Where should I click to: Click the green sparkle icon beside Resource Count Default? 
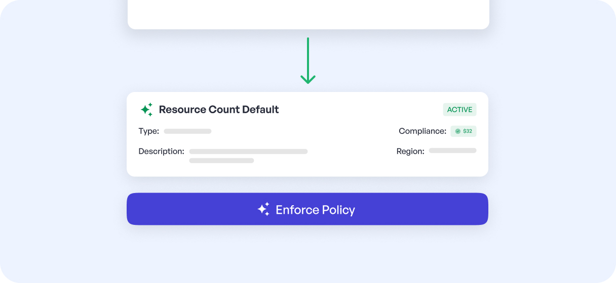pyautogui.click(x=146, y=110)
